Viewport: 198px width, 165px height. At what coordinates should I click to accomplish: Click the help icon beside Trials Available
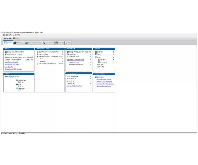point(77,76)
